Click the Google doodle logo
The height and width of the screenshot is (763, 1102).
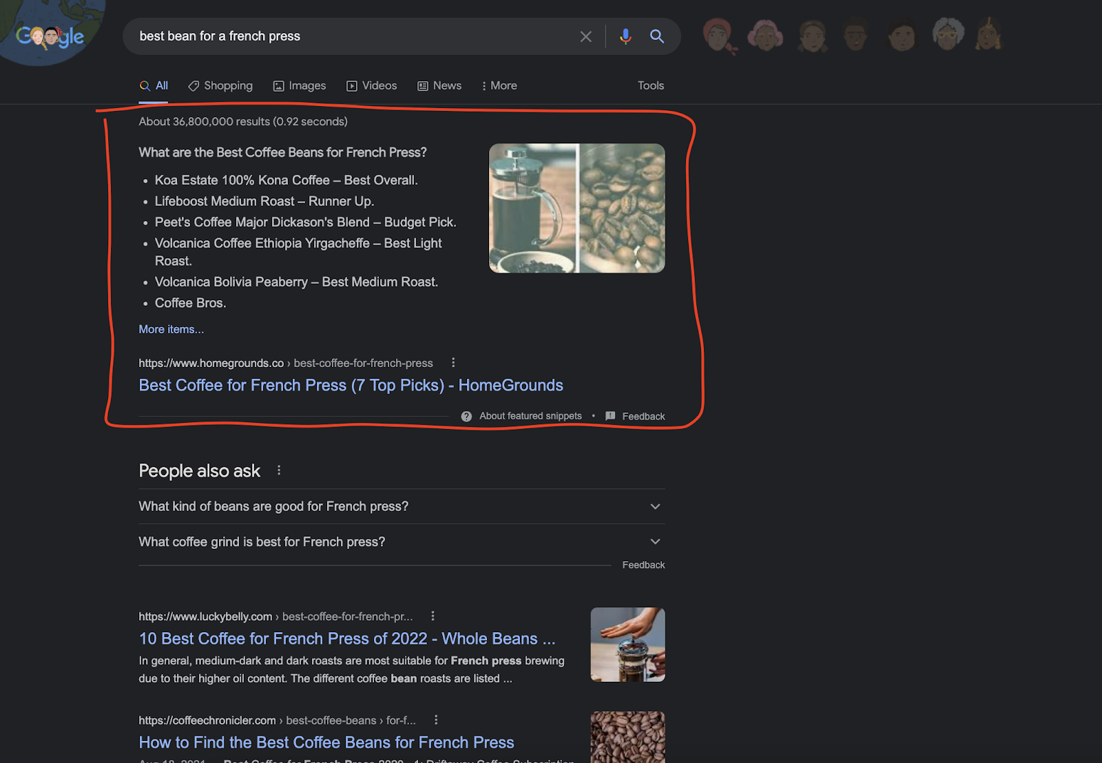pos(50,36)
